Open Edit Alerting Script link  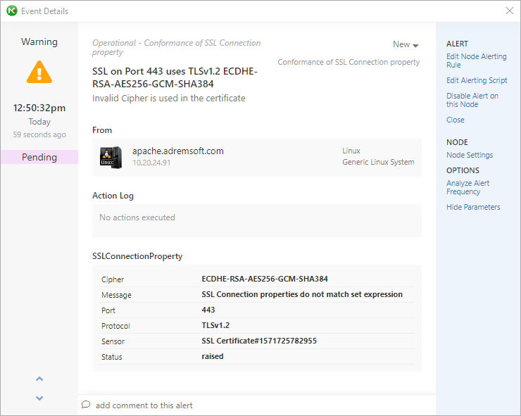pyautogui.click(x=477, y=80)
